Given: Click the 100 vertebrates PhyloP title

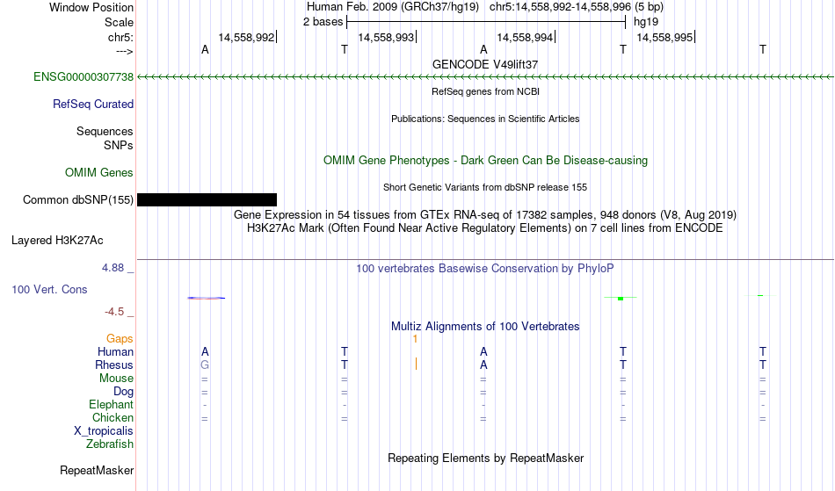Looking at the screenshot, I should point(485,269).
